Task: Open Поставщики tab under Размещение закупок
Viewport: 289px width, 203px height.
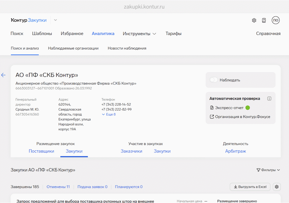Action: point(41,151)
